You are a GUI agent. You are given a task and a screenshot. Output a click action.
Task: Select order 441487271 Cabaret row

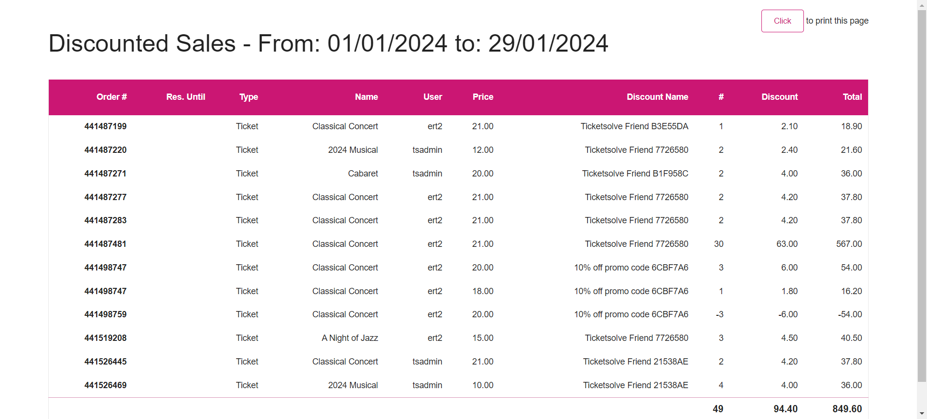[458, 174]
